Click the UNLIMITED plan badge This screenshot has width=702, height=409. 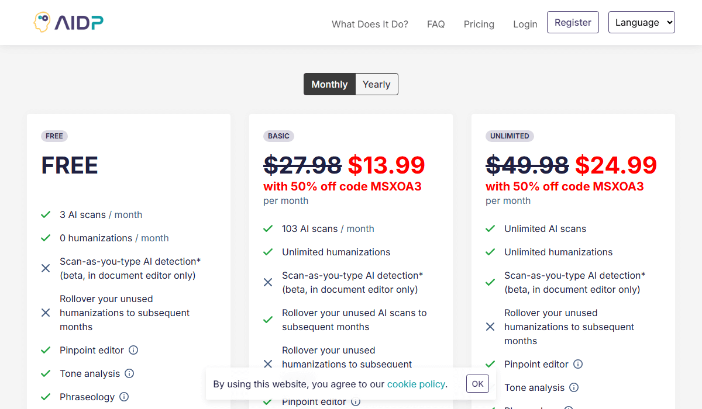(510, 136)
